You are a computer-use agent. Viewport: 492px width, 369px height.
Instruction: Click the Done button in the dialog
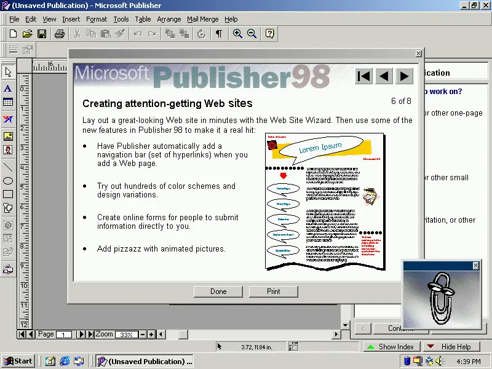[218, 291]
